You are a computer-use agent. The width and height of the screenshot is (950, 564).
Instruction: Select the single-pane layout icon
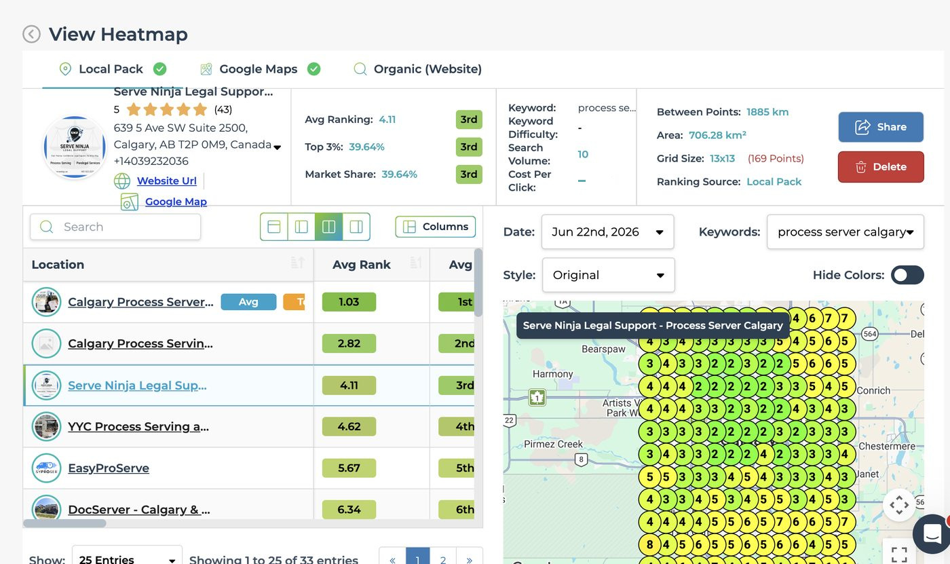[274, 227]
